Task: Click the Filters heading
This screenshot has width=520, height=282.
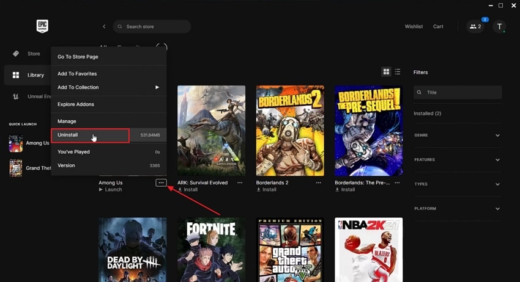Action: pos(420,72)
